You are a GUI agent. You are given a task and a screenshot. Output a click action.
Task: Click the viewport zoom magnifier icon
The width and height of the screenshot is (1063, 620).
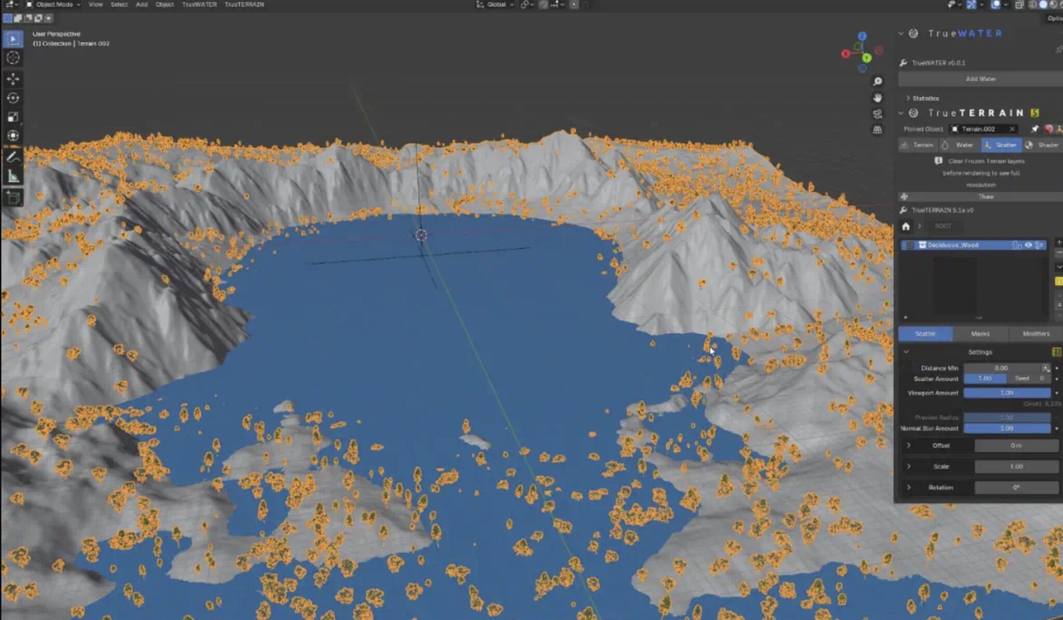878,81
